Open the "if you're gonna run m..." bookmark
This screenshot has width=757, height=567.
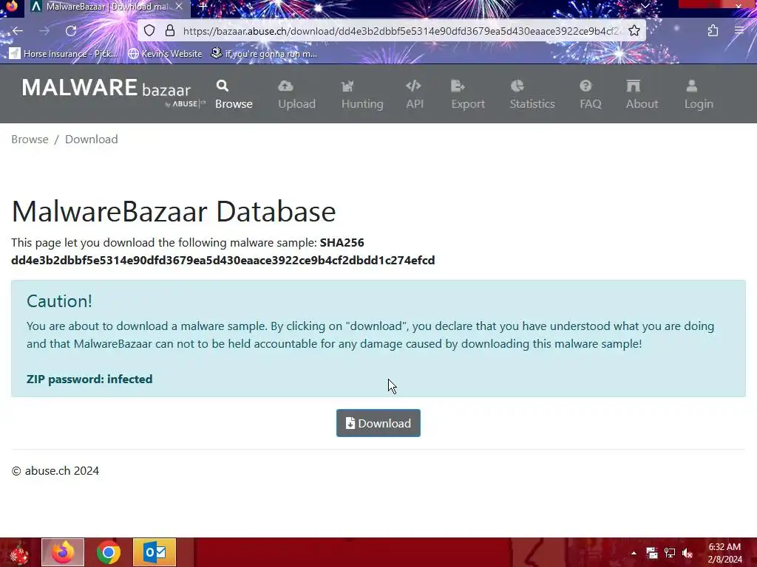point(264,53)
